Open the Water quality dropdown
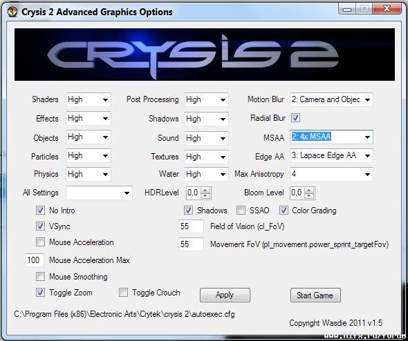Viewport: 408px width, 341px height. (x=206, y=174)
